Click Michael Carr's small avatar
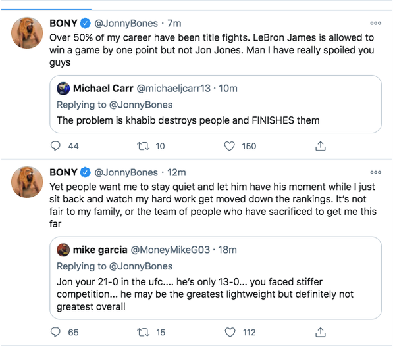 tap(63, 89)
